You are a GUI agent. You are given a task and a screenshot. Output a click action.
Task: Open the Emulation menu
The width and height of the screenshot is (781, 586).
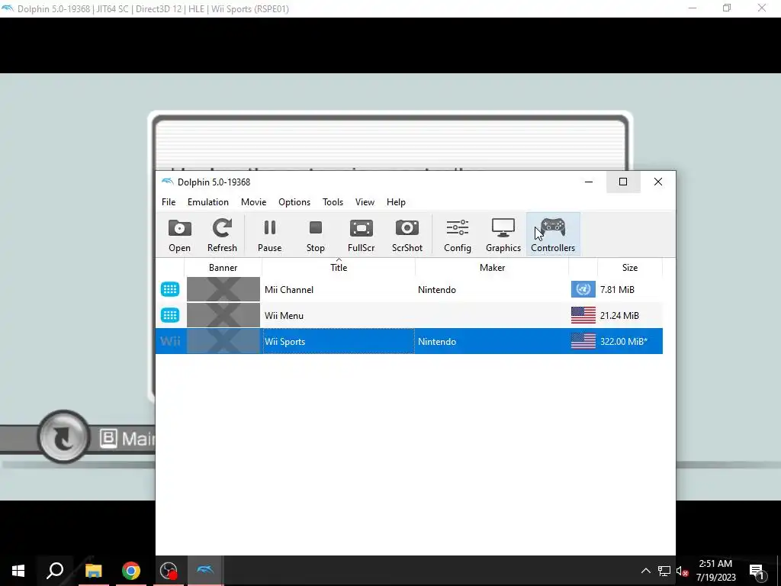207,201
